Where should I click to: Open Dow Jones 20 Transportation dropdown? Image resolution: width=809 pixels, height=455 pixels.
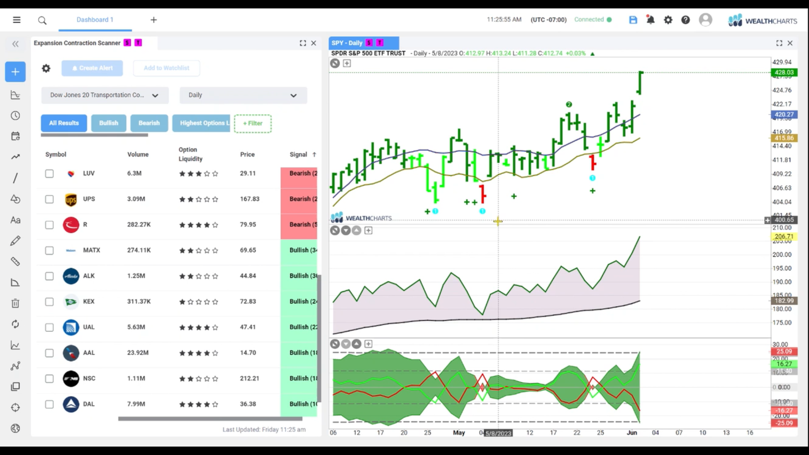[105, 95]
